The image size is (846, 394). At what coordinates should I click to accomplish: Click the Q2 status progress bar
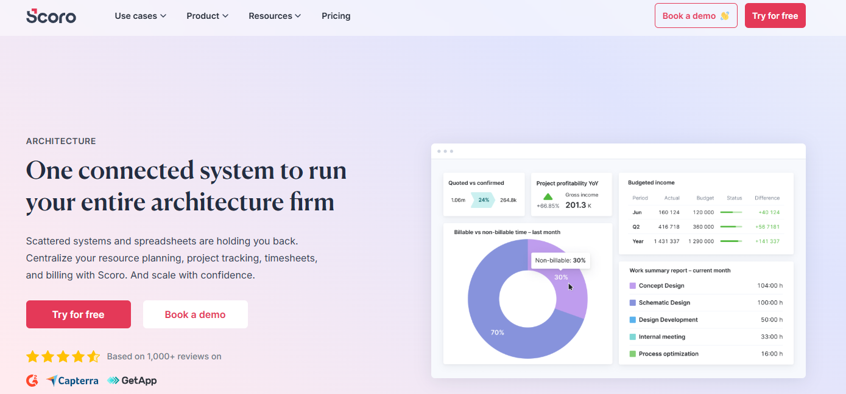click(x=731, y=227)
